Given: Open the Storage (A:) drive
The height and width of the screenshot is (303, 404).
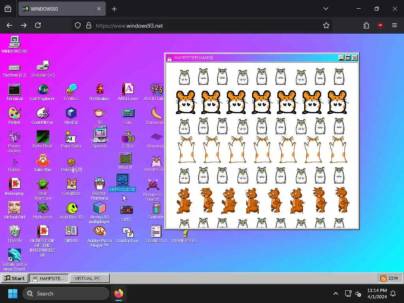Looking at the screenshot, I should [x=43, y=69].
